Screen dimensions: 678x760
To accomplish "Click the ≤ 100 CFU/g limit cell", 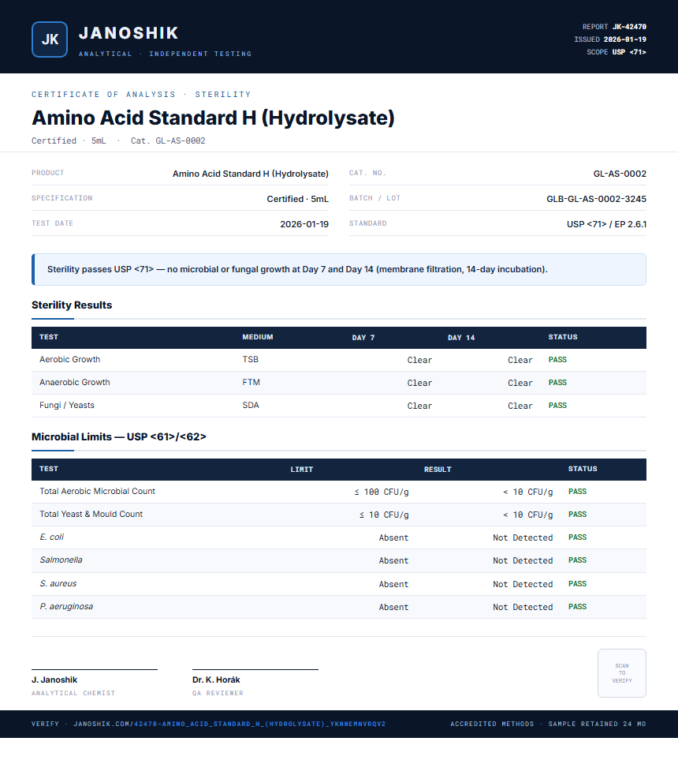I will (382, 492).
